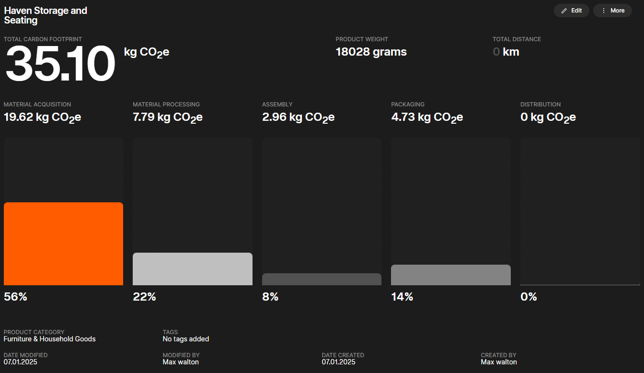The width and height of the screenshot is (644, 373).
Task: Click the product title Haven Storage and Seating
Action: pos(46,15)
